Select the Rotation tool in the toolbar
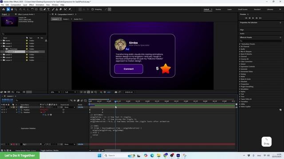Image resolution: width=284 pixels, height=159 pixels. click(32, 9)
